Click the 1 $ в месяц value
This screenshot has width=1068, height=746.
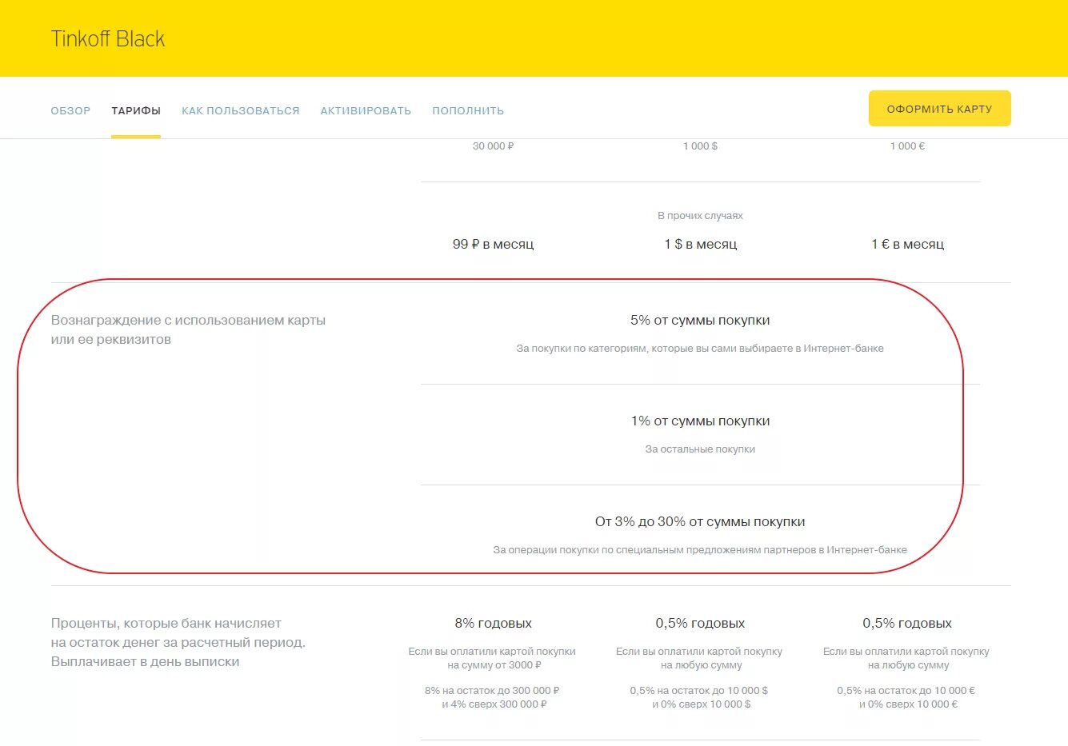click(x=700, y=244)
